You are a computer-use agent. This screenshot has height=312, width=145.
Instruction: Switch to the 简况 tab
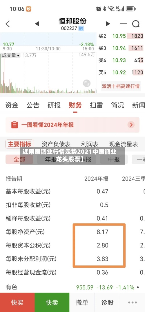click(117, 105)
